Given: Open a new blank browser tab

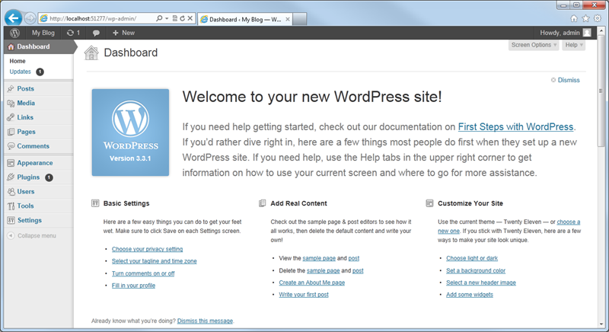Looking at the screenshot, I should 299,19.
